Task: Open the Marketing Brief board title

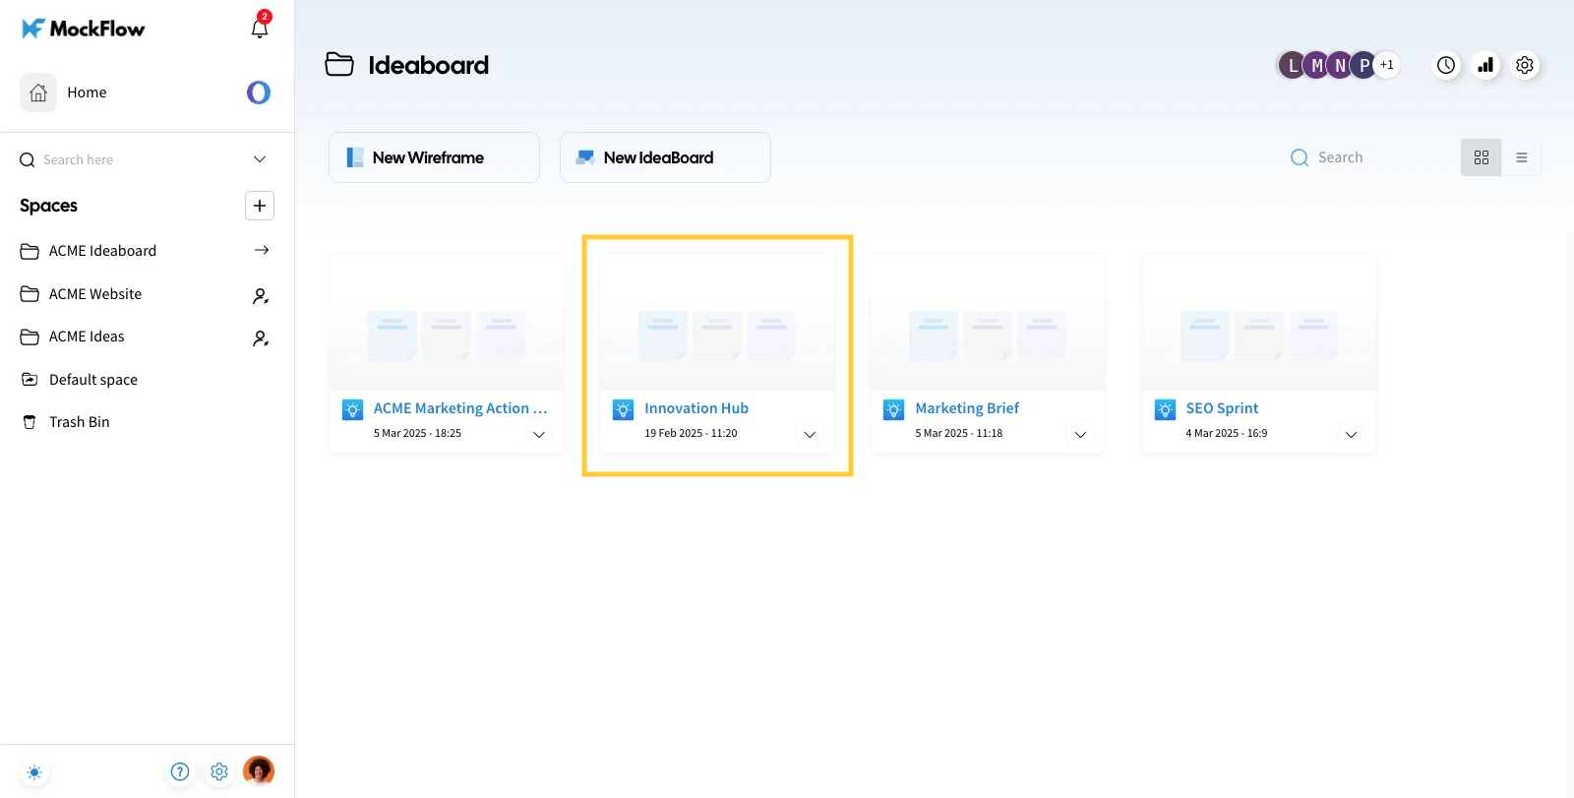Action: 967,408
